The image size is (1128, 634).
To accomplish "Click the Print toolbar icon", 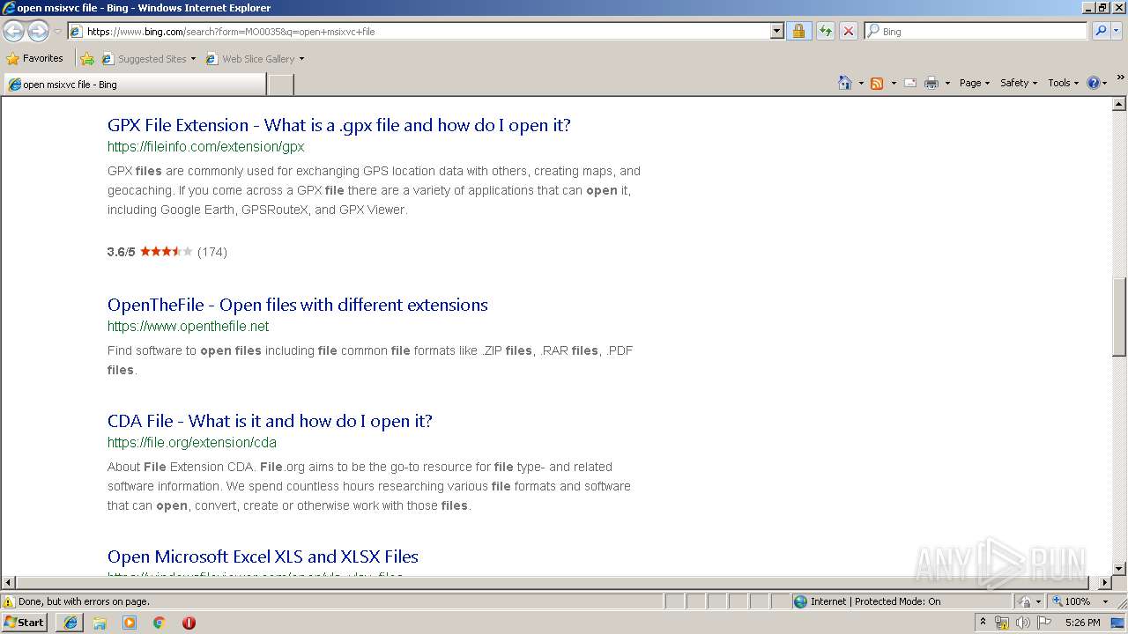I will click(x=931, y=83).
